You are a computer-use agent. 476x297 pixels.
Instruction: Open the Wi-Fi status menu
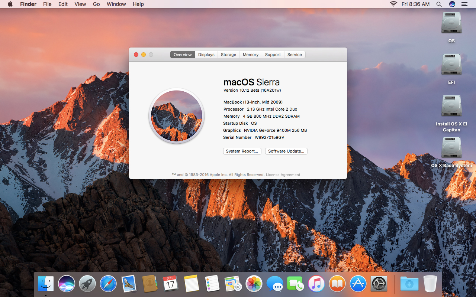(x=393, y=4)
